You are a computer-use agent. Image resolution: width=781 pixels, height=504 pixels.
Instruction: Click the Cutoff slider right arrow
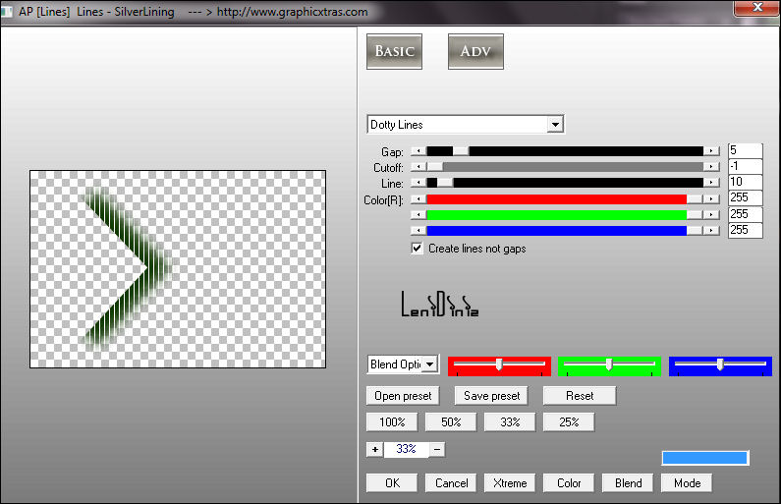712,167
